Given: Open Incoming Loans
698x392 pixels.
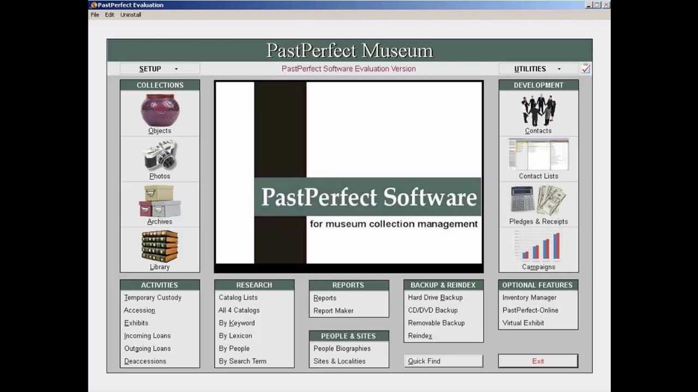Looking at the screenshot, I should click(x=147, y=336).
